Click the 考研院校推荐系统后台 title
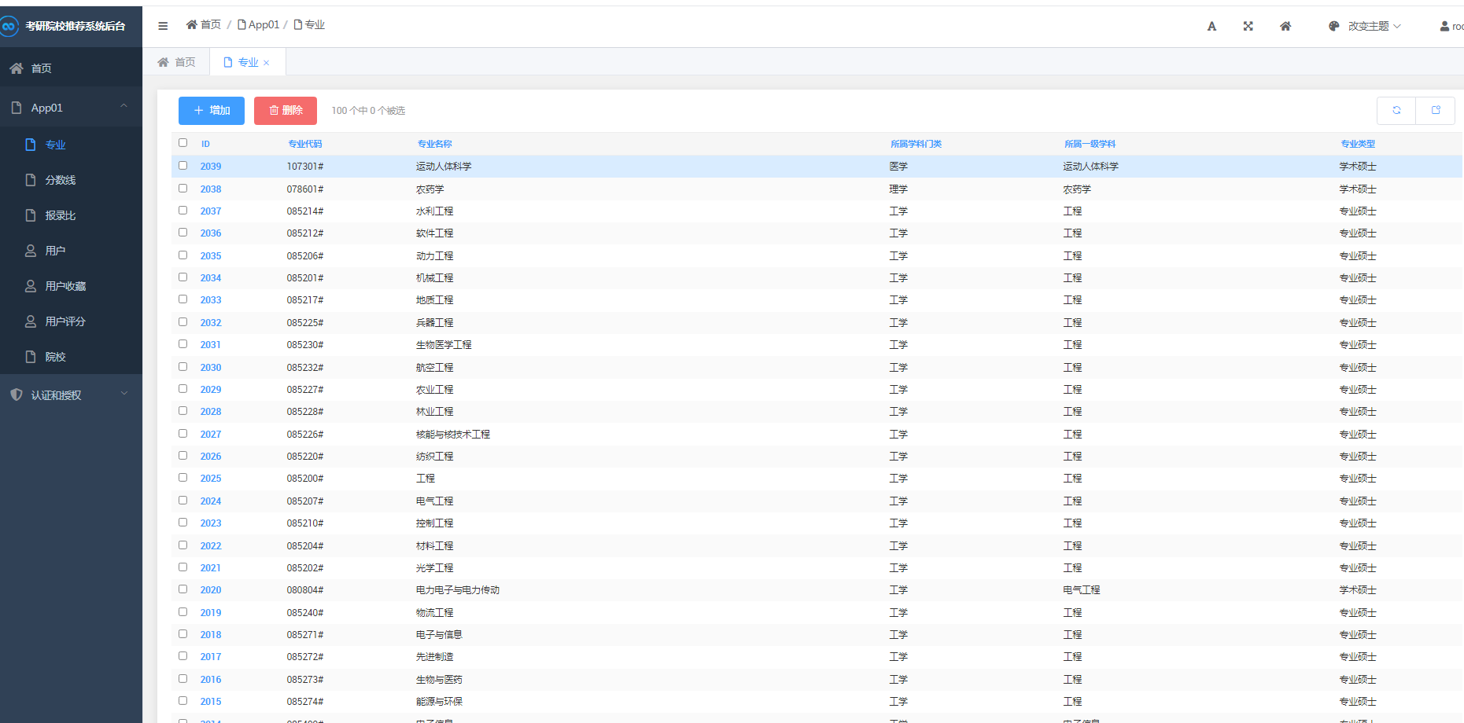 point(76,26)
